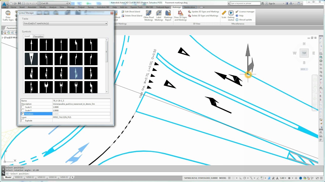The height and width of the screenshot is (182, 325).
Task: Click Sign In link
Action: coord(272,3)
